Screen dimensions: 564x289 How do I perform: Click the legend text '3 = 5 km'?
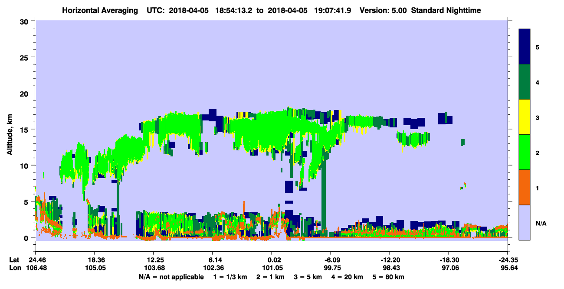(308, 277)
